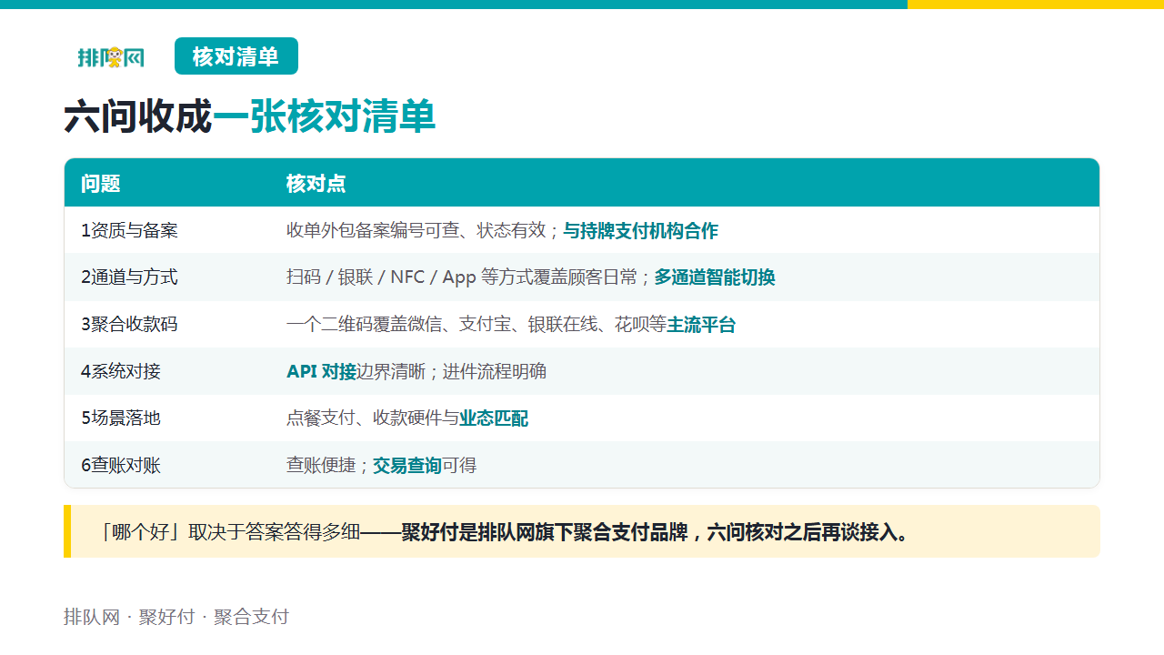
Task: Click the text 点餐支付、收款硬件与
Action: [373, 418]
